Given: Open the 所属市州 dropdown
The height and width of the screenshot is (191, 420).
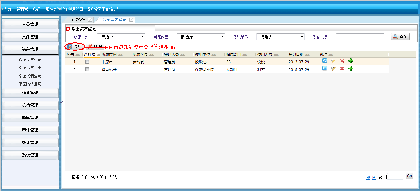Looking at the screenshot, I should (x=121, y=37).
